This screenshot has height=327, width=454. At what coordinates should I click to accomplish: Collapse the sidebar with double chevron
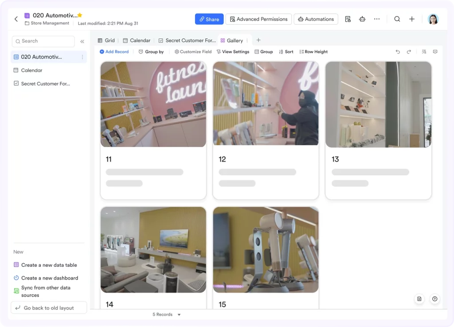pyautogui.click(x=82, y=41)
